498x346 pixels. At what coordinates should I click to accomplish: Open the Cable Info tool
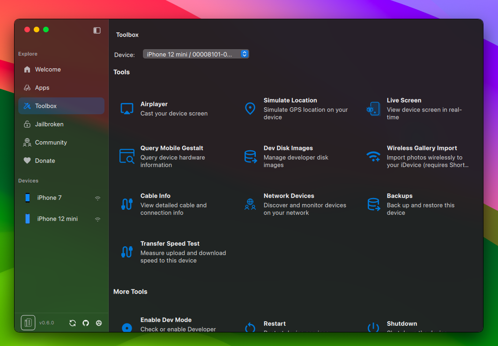[x=174, y=204]
